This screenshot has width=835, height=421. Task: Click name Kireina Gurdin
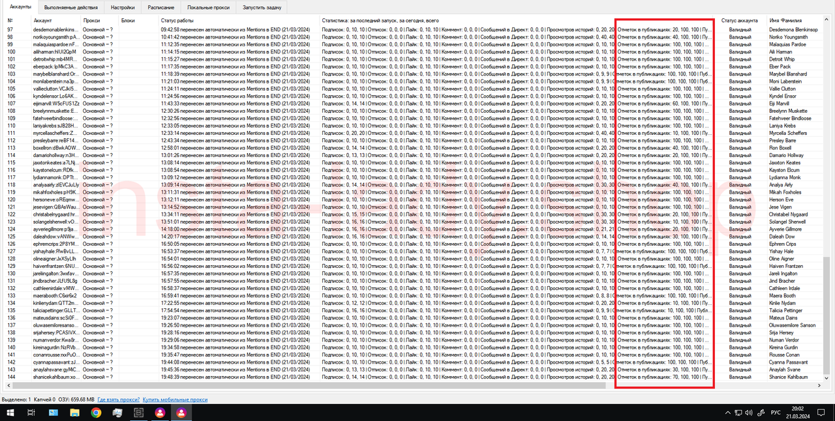pos(785,347)
